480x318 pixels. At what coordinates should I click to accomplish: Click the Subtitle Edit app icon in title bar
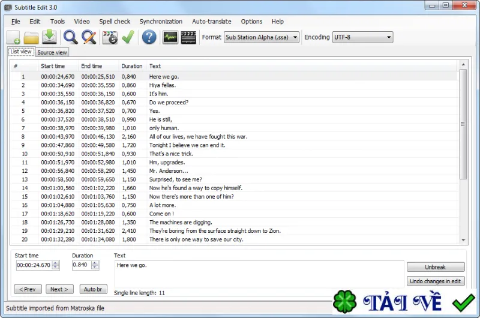coord(8,7)
